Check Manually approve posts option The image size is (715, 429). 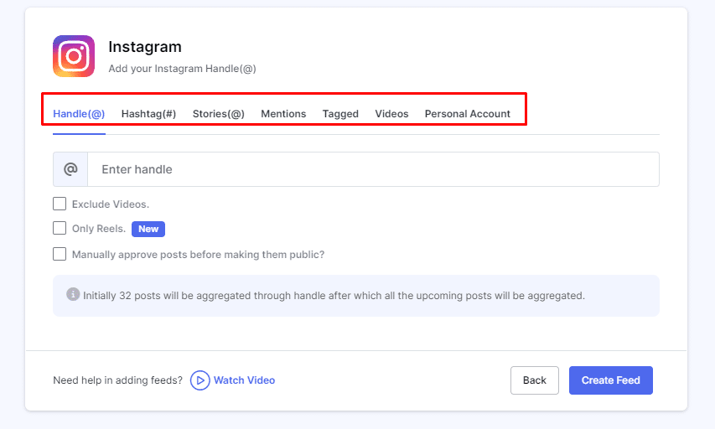click(x=60, y=254)
